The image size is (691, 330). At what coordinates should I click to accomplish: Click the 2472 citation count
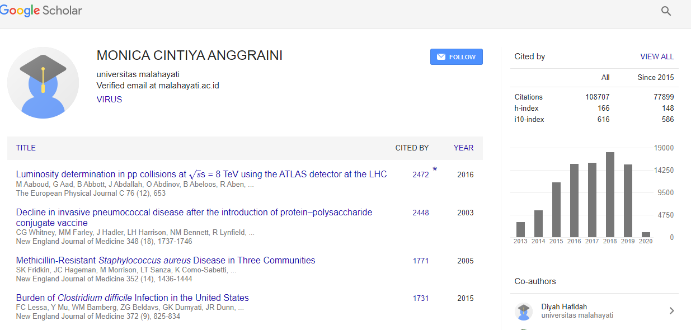pyautogui.click(x=421, y=175)
